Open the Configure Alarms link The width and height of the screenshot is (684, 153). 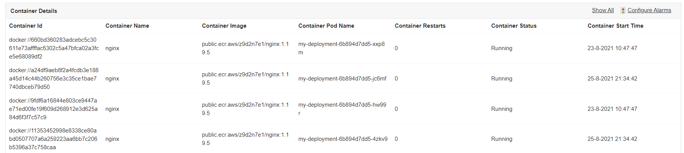coord(649,10)
